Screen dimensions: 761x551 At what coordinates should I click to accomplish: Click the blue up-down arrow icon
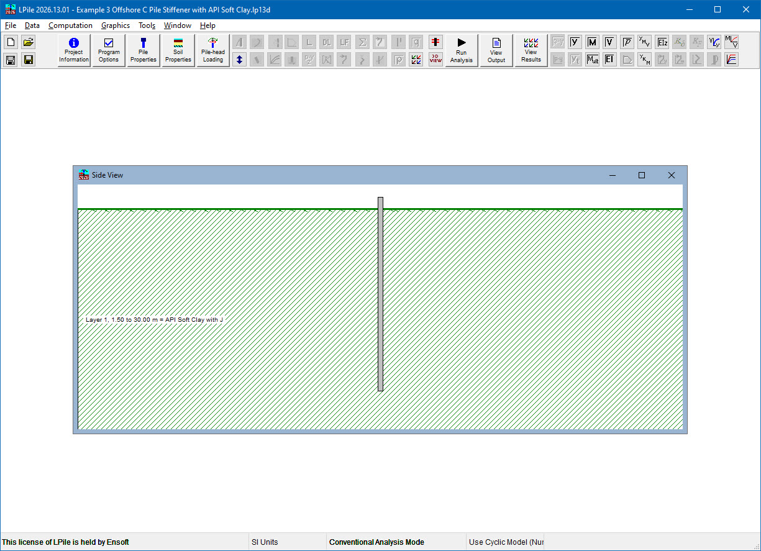[x=239, y=60]
